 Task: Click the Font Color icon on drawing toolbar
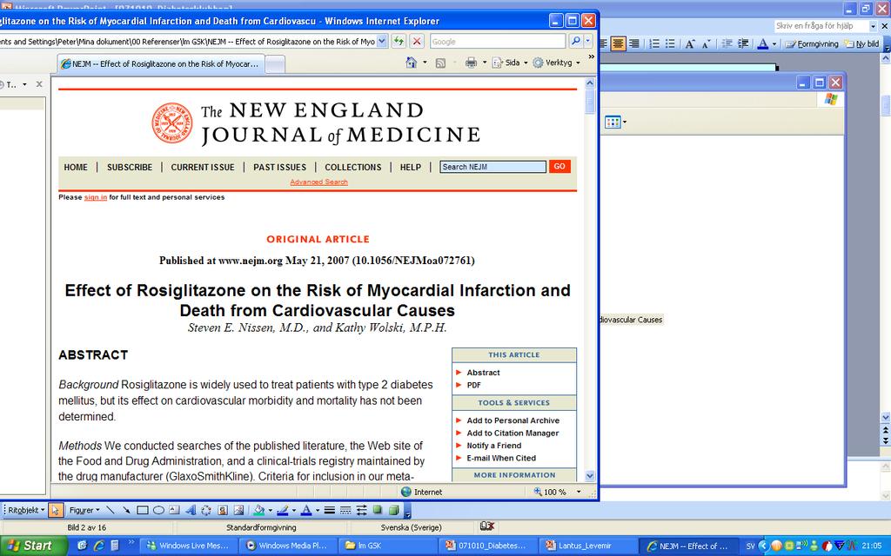click(305, 510)
